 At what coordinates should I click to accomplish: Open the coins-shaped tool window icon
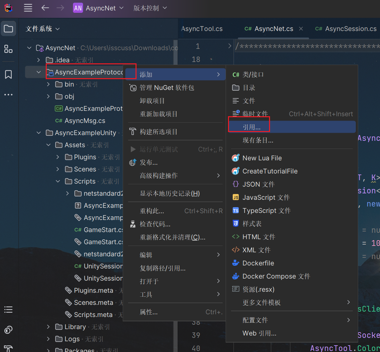(x=8, y=330)
